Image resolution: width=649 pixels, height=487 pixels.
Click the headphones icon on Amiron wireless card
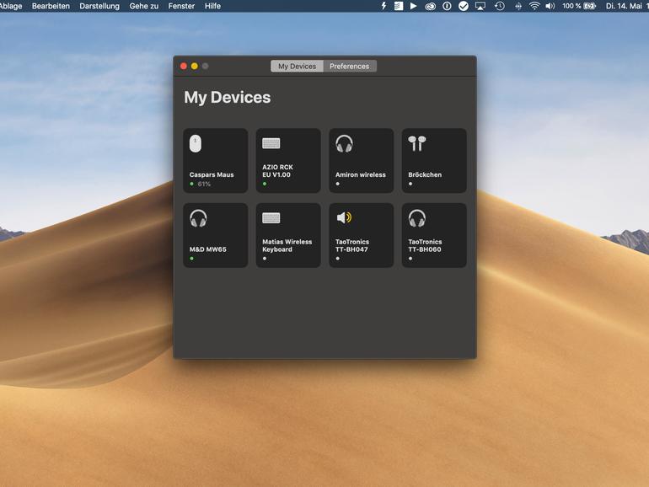pos(344,143)
